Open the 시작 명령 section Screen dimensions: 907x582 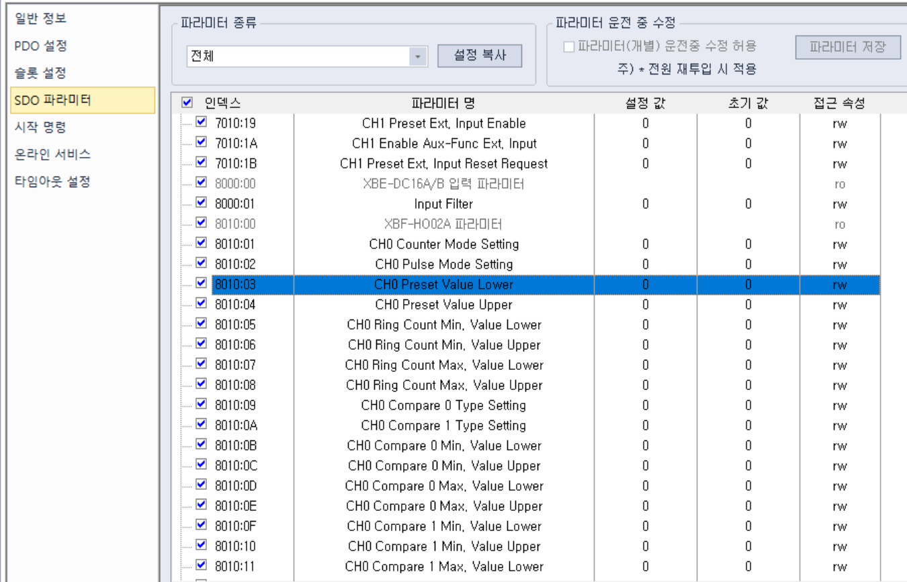click(41, 128)
